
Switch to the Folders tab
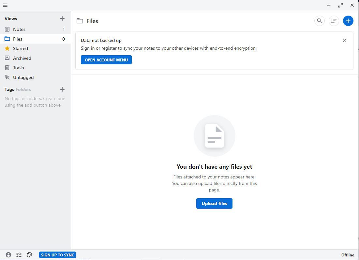pos(23,89)
